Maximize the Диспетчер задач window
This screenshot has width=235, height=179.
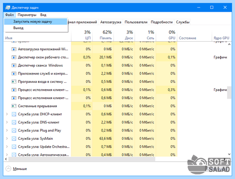[211, 7]
